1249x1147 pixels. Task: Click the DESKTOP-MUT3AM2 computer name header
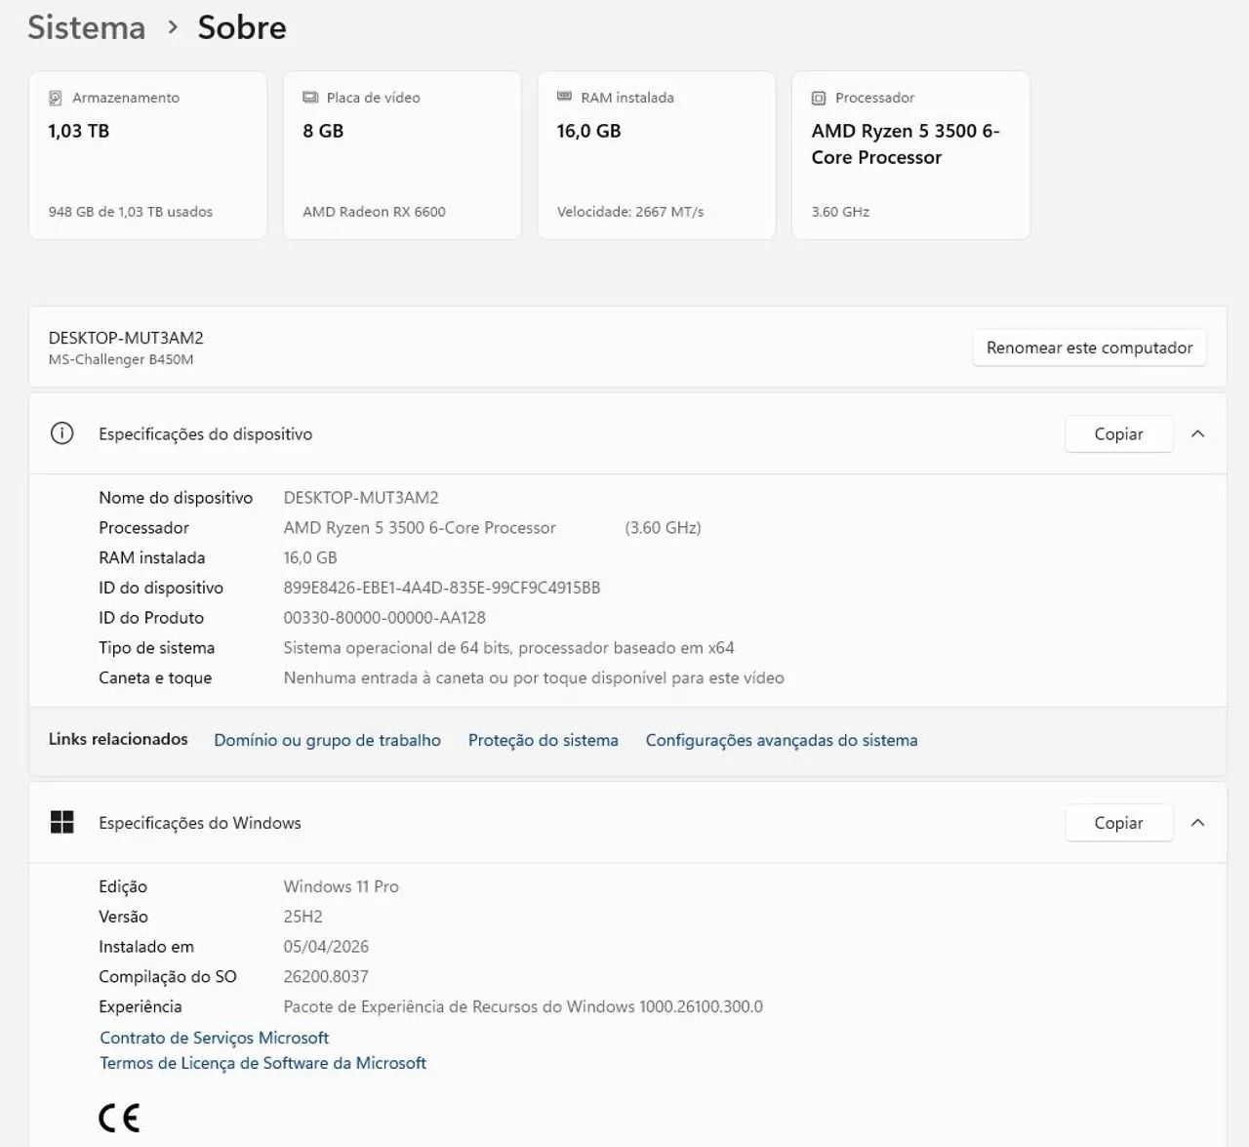pyautogui.click(x=126, y=338)
